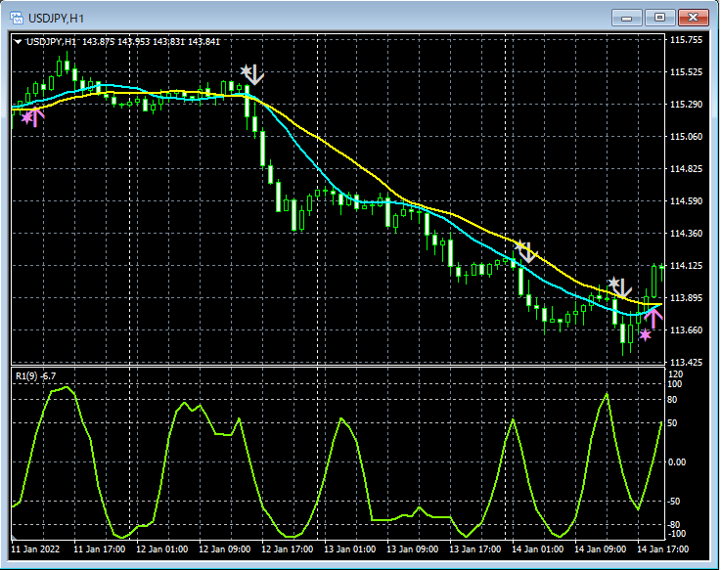Click the 14 Jan 09:00 time label

click(x=600, y=549)
